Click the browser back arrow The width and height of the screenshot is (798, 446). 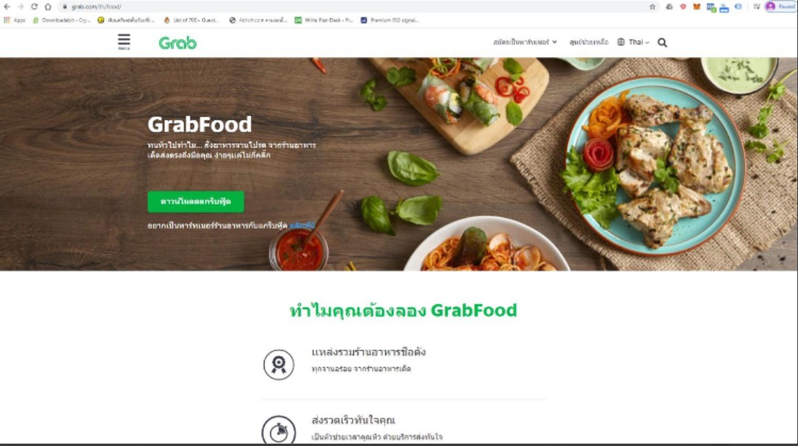click(7, 7)
